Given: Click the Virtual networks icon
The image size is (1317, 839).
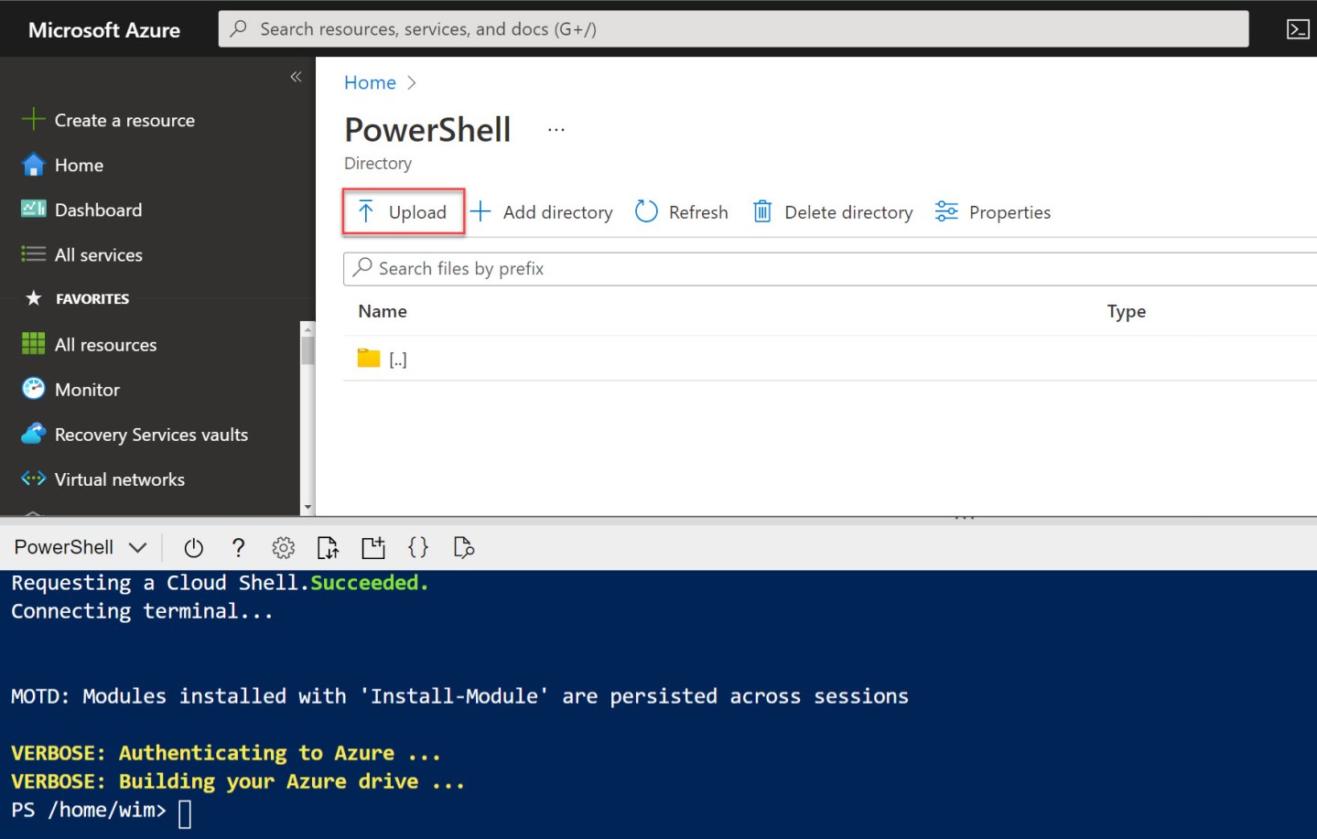Looking at the screenshot, I should click(x=33, y=479).
